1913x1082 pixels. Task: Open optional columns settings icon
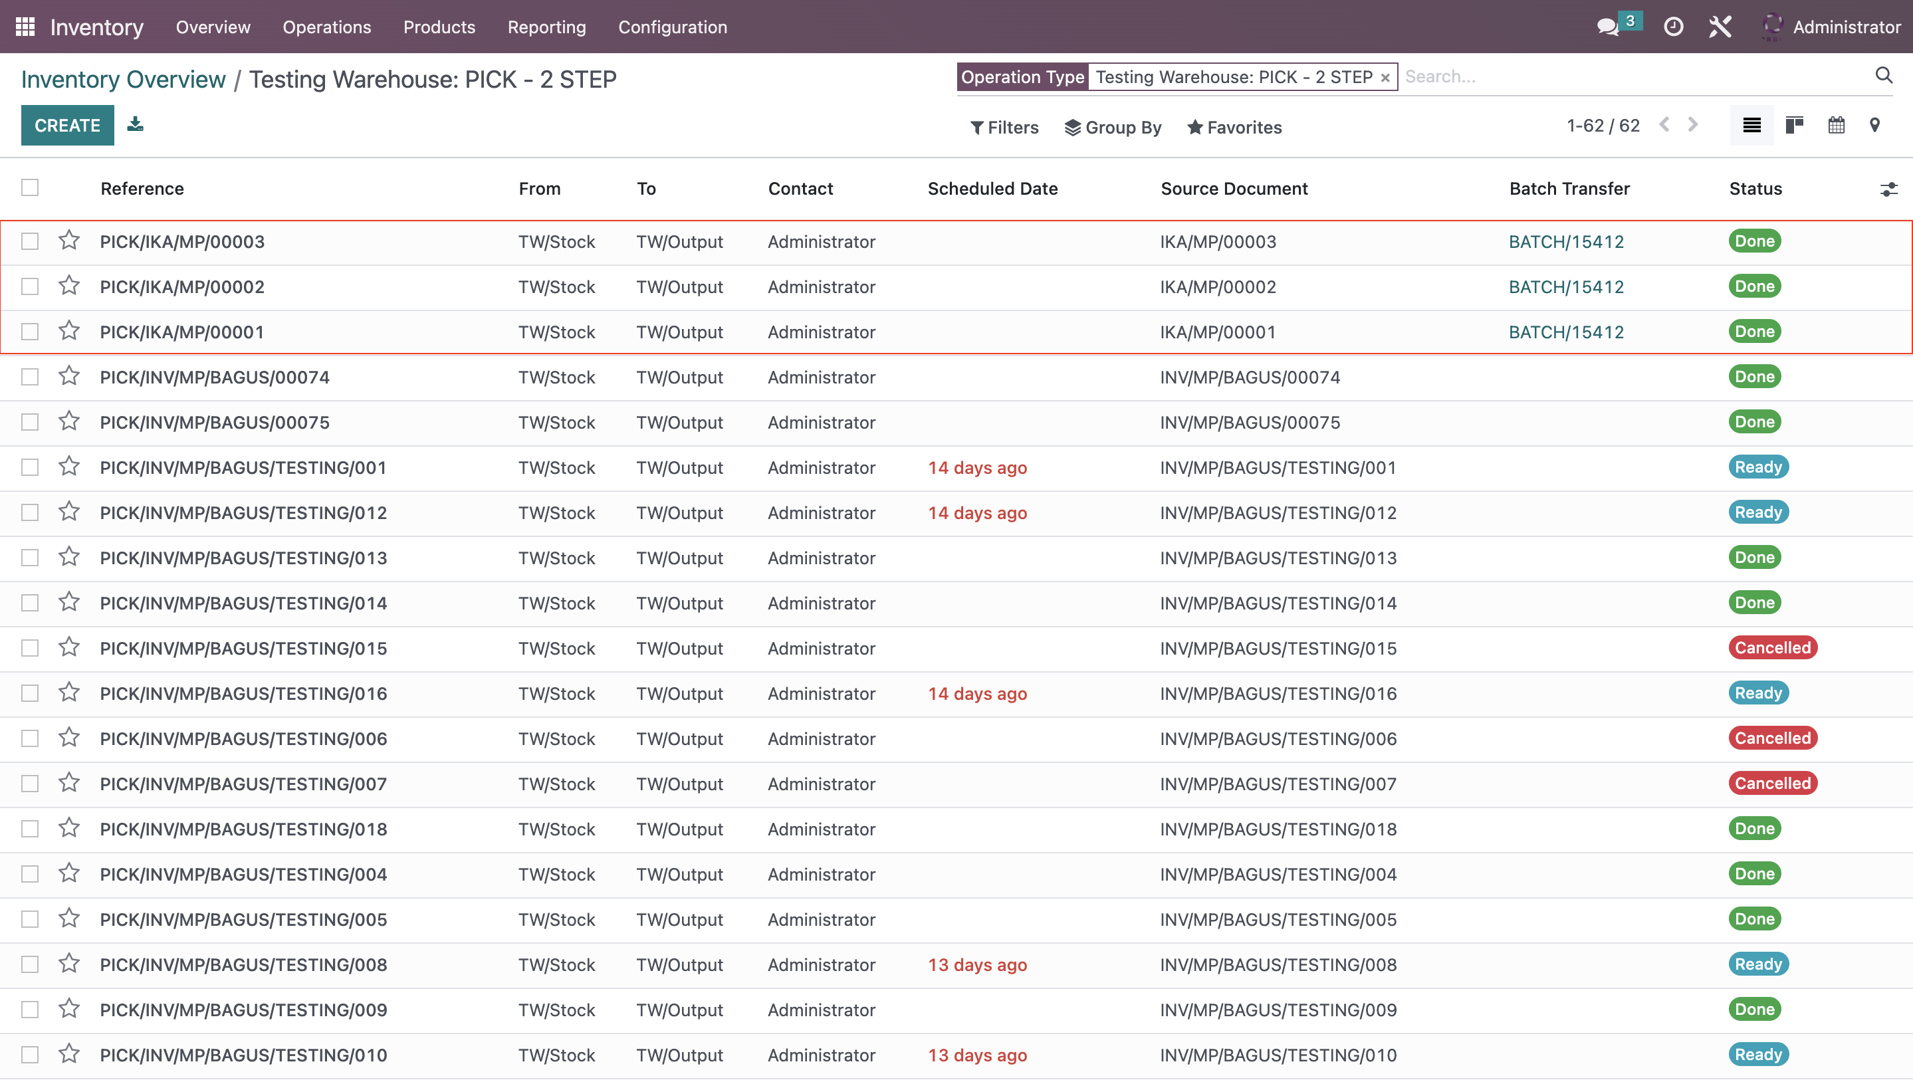coord(1888,189)
